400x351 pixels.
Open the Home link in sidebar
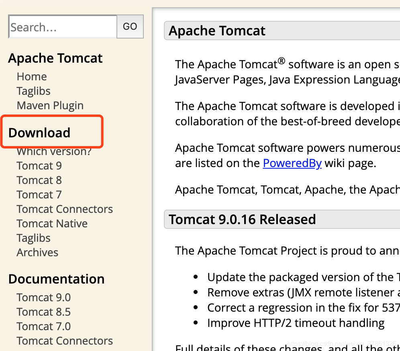(32, 77)
